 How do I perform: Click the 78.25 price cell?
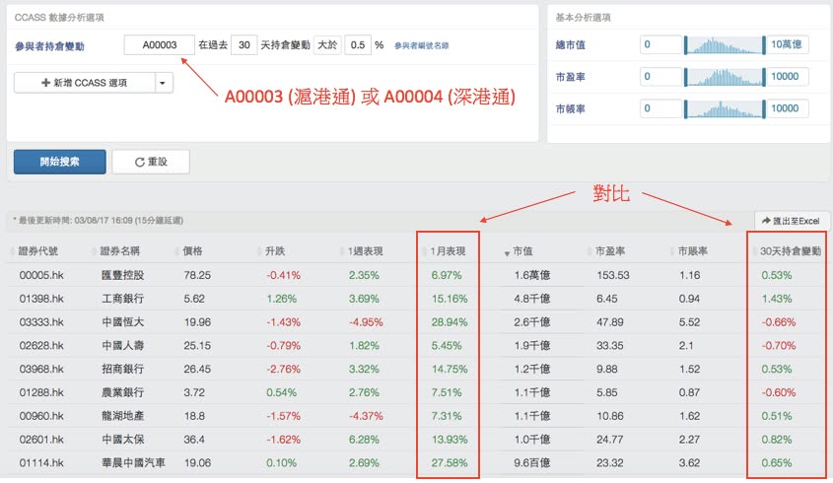(x=197, y=275)
